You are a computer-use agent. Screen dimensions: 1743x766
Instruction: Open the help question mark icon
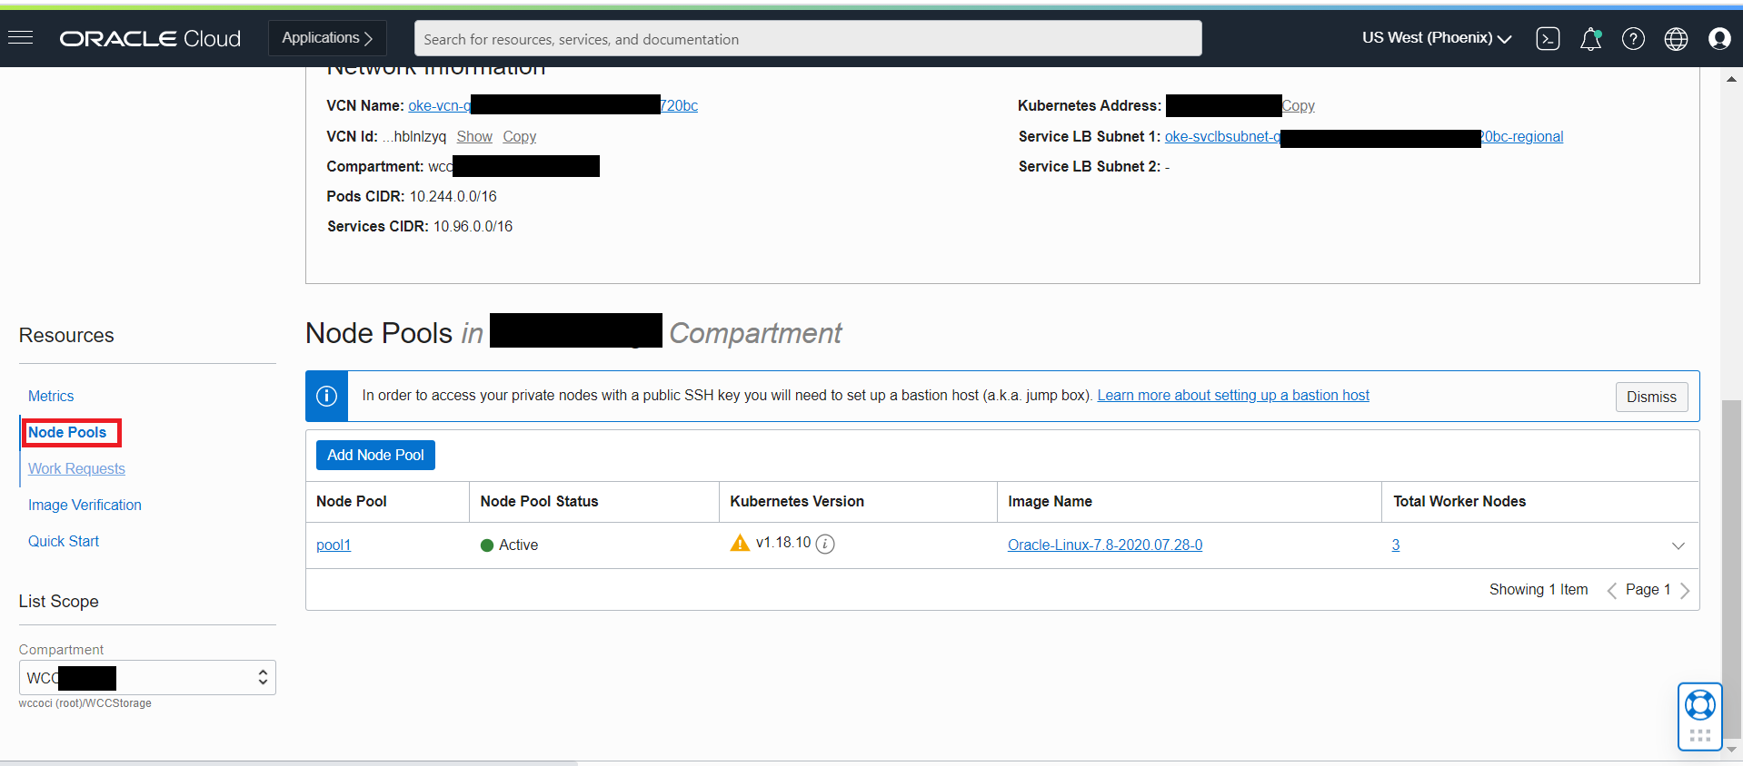point(1633,38)
